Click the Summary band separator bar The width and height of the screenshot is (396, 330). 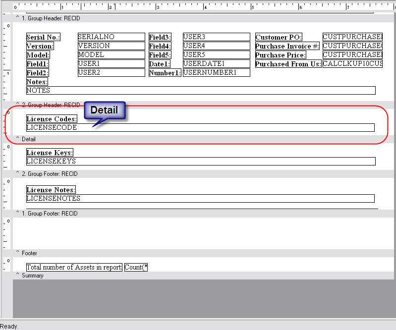pyautogui.click(x=198, y=275)
